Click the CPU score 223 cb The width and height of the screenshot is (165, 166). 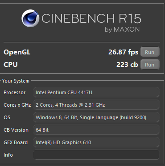tap(127, 65)
